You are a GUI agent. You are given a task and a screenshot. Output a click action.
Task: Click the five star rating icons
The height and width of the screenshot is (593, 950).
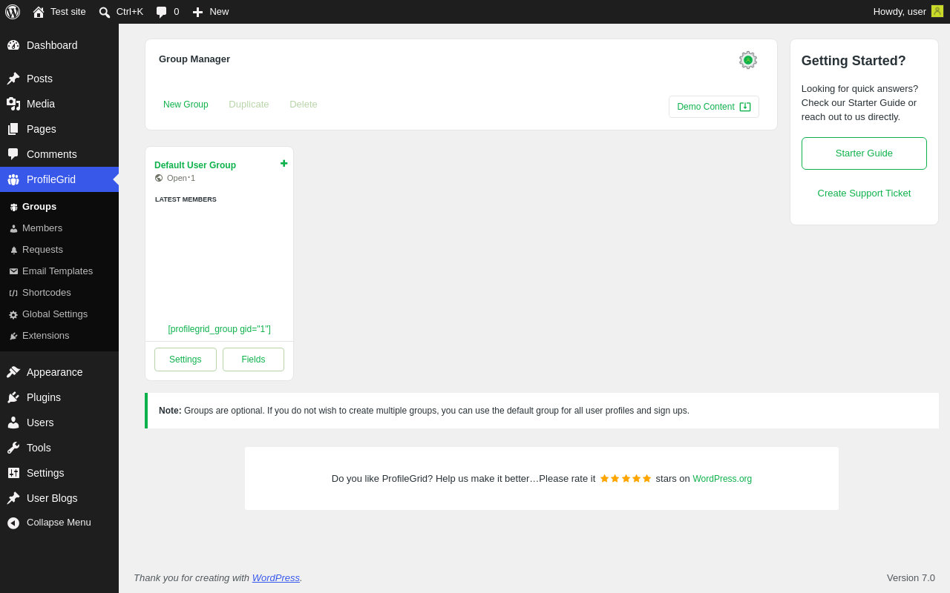tap(626, 478)
